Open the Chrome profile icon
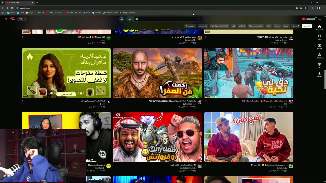Screen dimensions: 326x183 (x=318, y=8)
